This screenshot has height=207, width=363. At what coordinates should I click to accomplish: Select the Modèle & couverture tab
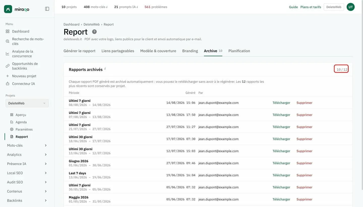pyautogui.click(x=158, y=51)
